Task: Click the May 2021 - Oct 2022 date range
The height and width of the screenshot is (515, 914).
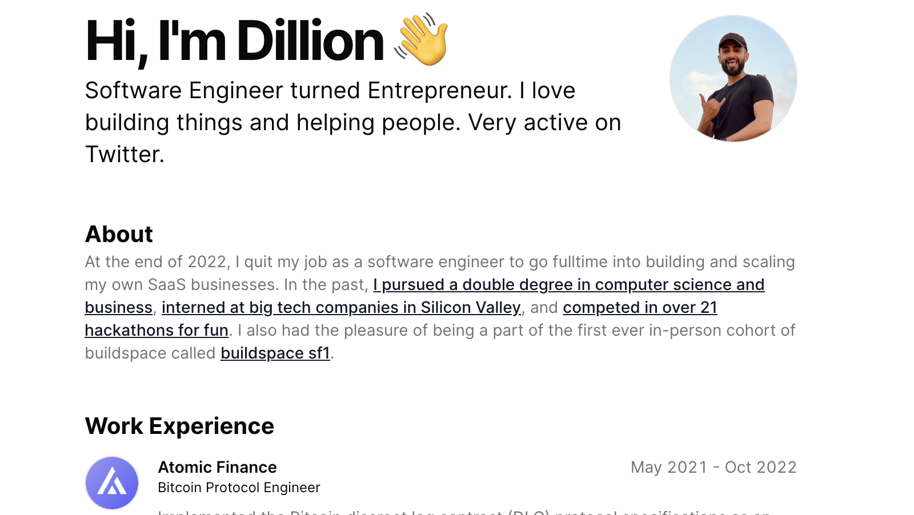Action: 713,467
